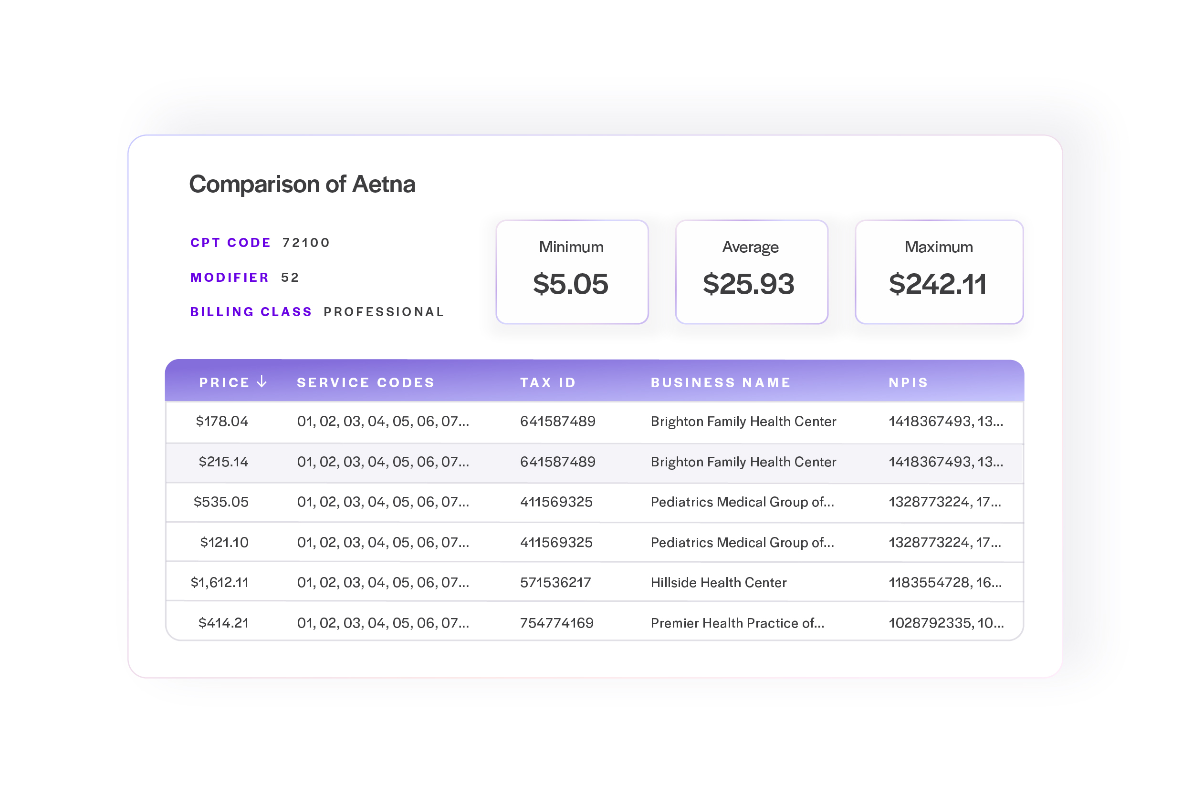This screenshot has width=1193, height=804.
Task: Click the PROFESSIONAL billing class value
Action: [x=383, y=312]
